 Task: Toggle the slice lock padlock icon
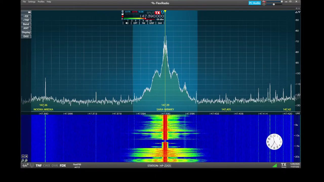tap(123, 14)
